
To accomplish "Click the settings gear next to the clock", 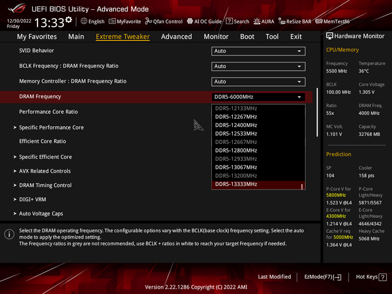I will point(68,20).
